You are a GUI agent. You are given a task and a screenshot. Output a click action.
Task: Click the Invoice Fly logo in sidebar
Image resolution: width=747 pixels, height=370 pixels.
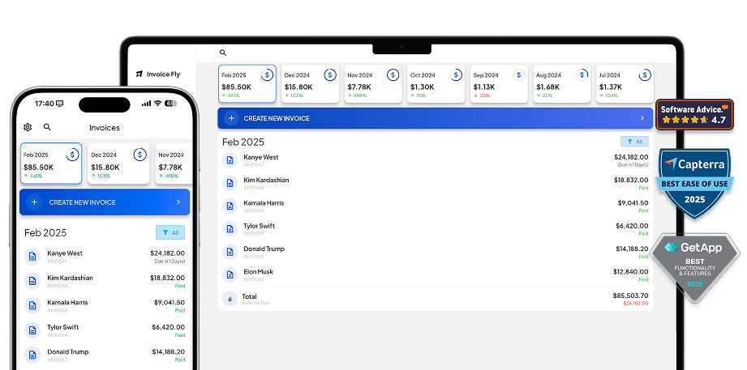point(159,74)
